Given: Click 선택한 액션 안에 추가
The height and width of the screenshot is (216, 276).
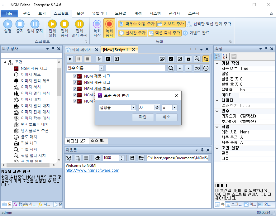Looking at the screenshot, I should click(x=209, y=24).
